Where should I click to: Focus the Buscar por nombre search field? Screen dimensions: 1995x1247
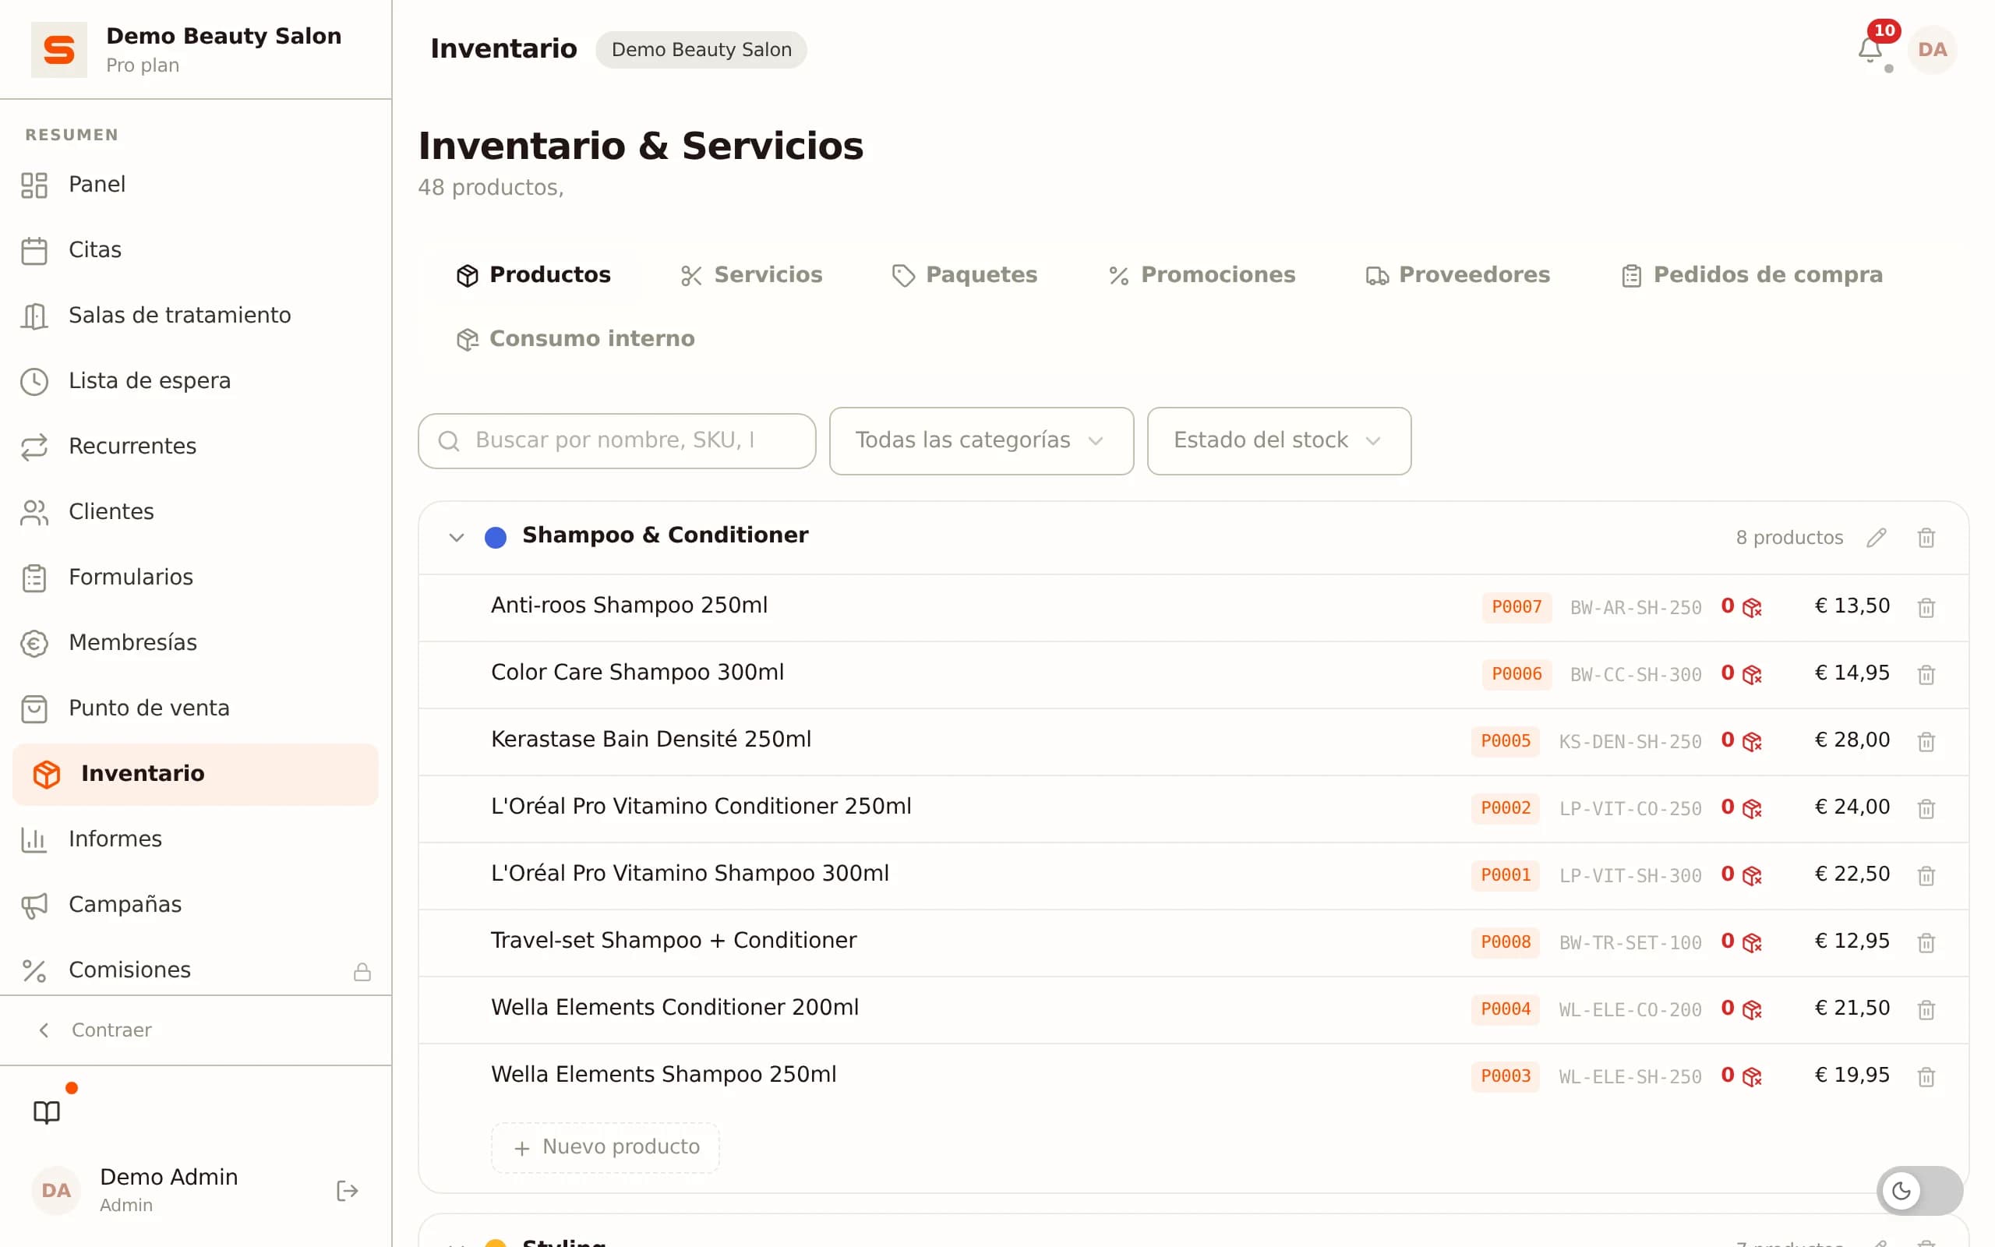coord(616,441)
